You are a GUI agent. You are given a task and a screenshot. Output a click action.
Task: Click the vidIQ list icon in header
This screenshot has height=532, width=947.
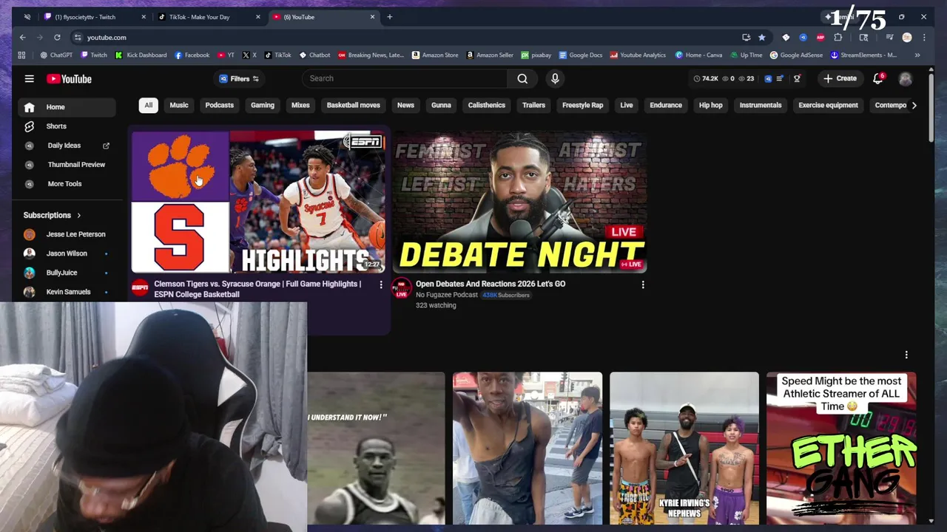click(x=779, y=78)
